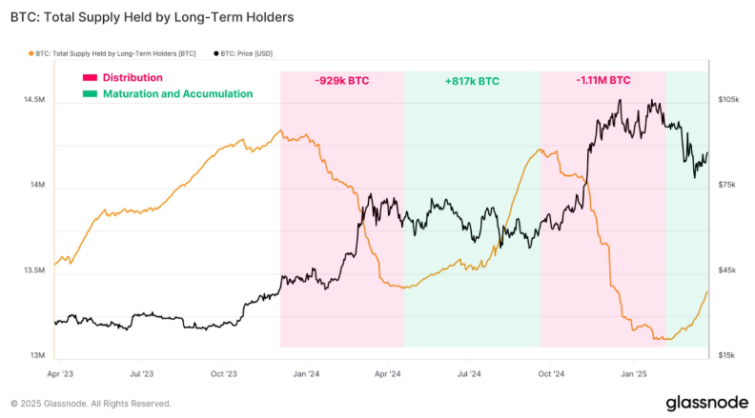Click the $105k right axis label
Image resolution: width=755 pixels, height=418 pixels.
click(728, 99)
